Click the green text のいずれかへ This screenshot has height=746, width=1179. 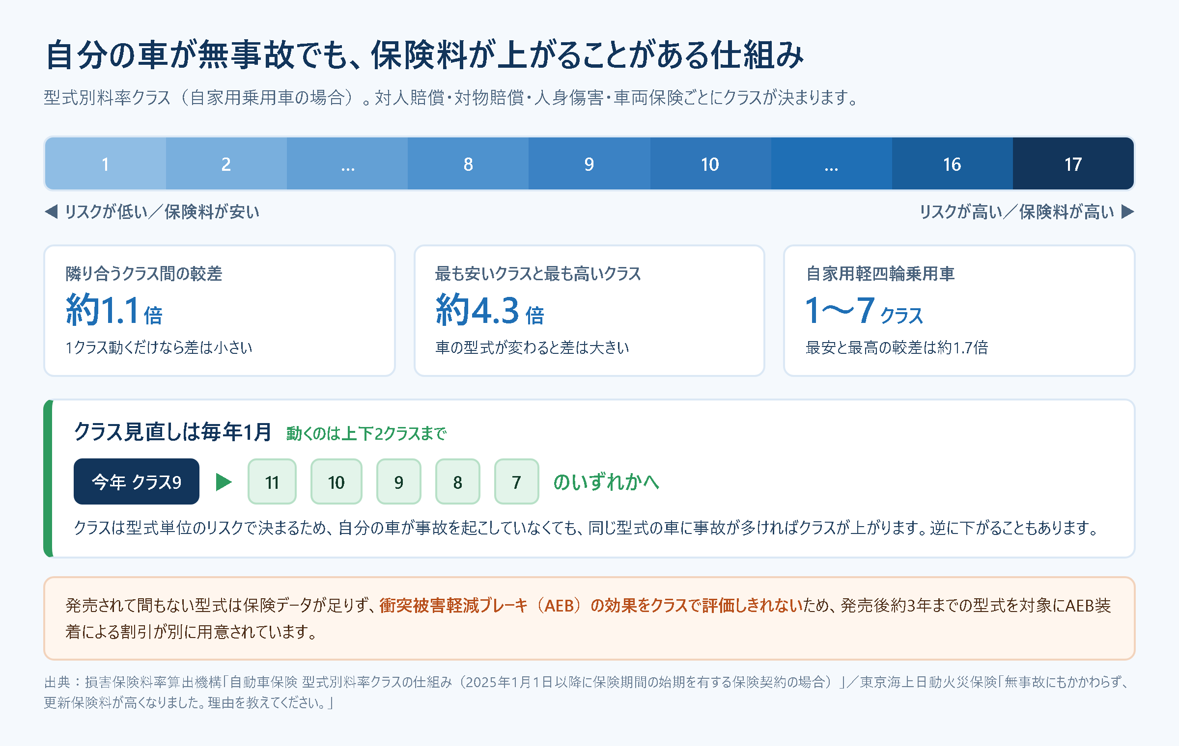606,482
